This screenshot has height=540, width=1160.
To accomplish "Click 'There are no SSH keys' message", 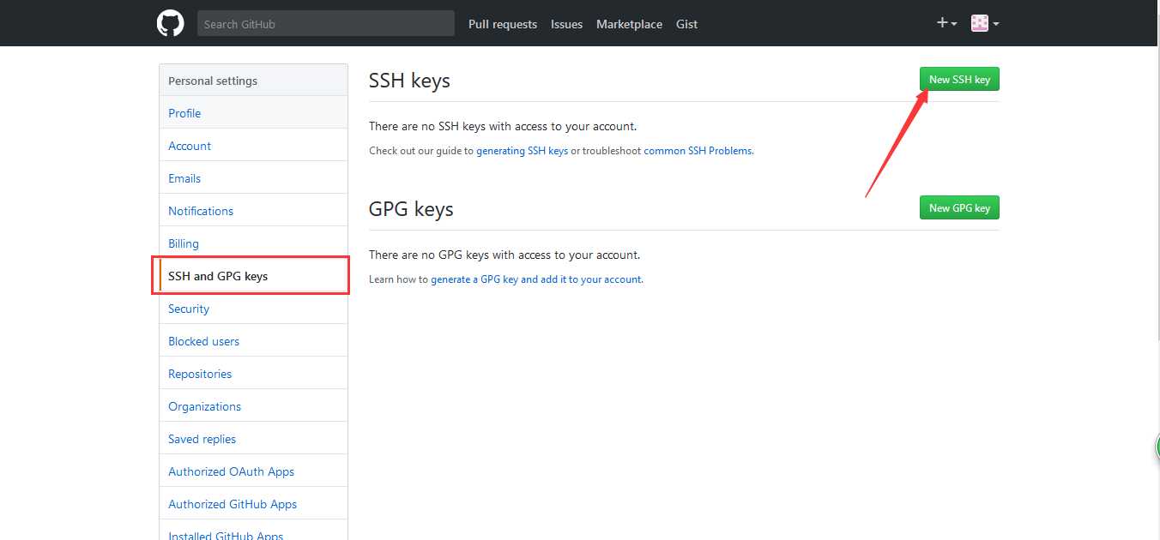I will [503, 126].
